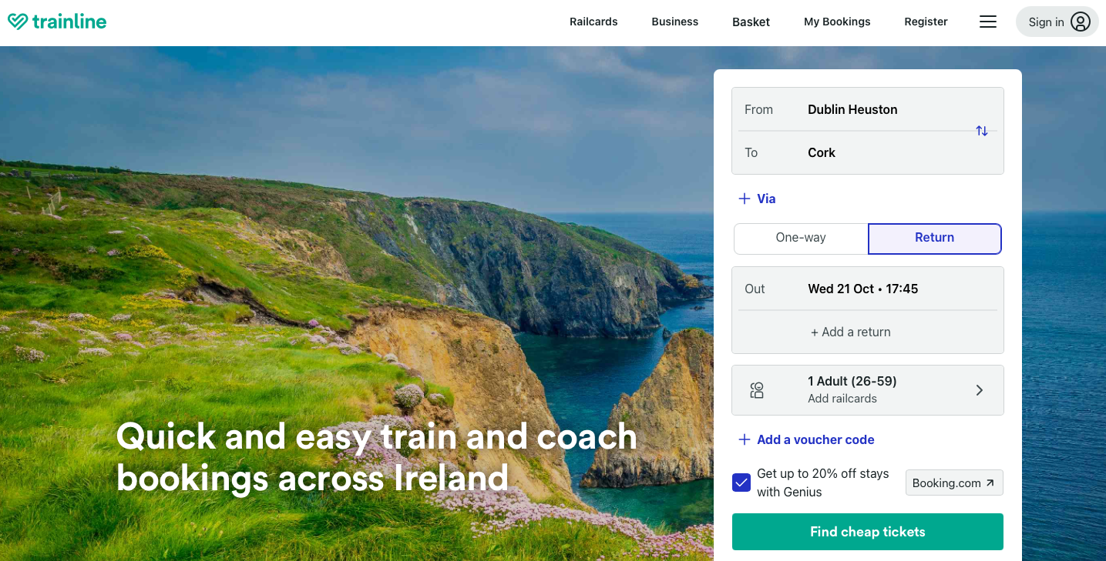Viewport: 1106px width, 561px height.
Task: Click the Trainline heart logo
Action: point(18,22)
